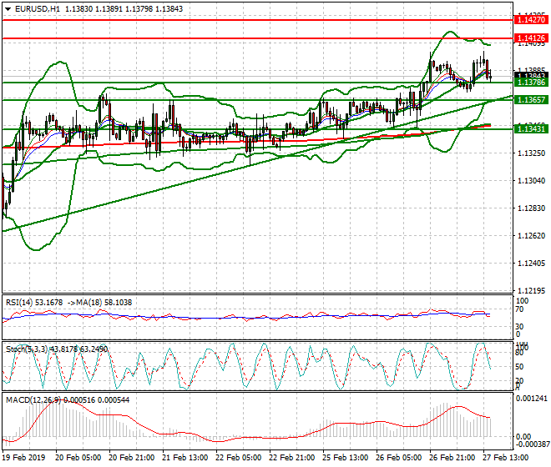
Task: Select the 1.13250 price axis value
Action: pos(532,153)
